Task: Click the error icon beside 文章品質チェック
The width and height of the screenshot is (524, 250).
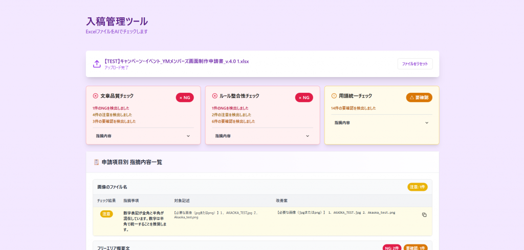Action: pyautogui.click(x=95, y=96)
